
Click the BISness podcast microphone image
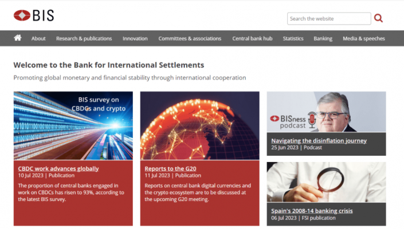tap(326, 112)
